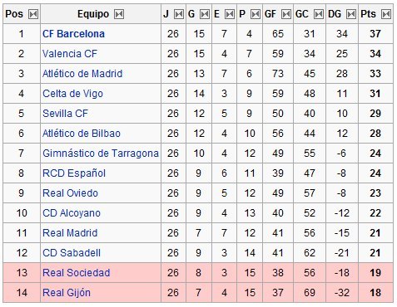Sort by P losses column icon
397x307 pixels.
click(256, 14)
